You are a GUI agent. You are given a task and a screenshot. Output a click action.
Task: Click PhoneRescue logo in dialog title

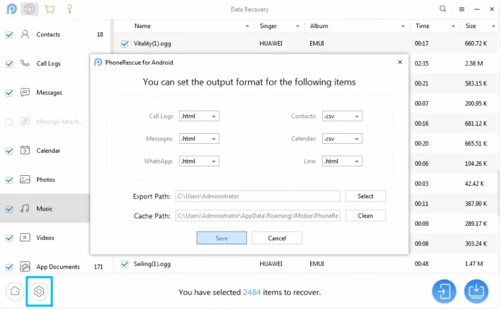click(x=98, y=62)
